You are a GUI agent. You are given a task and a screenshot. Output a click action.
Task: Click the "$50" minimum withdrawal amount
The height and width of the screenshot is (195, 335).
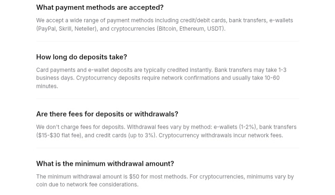134,176
